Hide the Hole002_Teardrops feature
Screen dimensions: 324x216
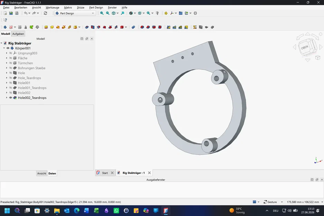click(x=11, y=98)
